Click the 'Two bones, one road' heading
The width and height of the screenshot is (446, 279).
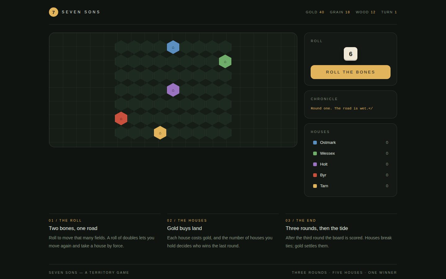tap(73, 228)
